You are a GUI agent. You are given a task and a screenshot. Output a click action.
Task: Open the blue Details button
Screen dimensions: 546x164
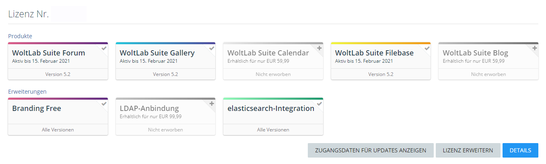520,150
